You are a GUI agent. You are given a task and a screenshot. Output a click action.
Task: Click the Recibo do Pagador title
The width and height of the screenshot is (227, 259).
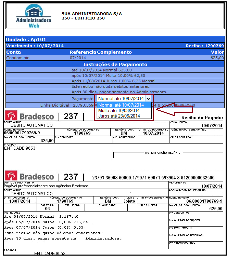coord(202,118)
